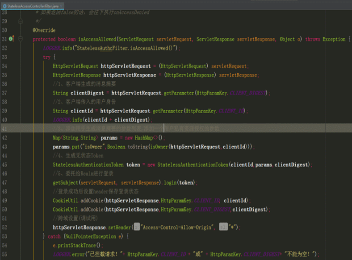Click the 'Exception' type after throws

click(x=334, y=39)
